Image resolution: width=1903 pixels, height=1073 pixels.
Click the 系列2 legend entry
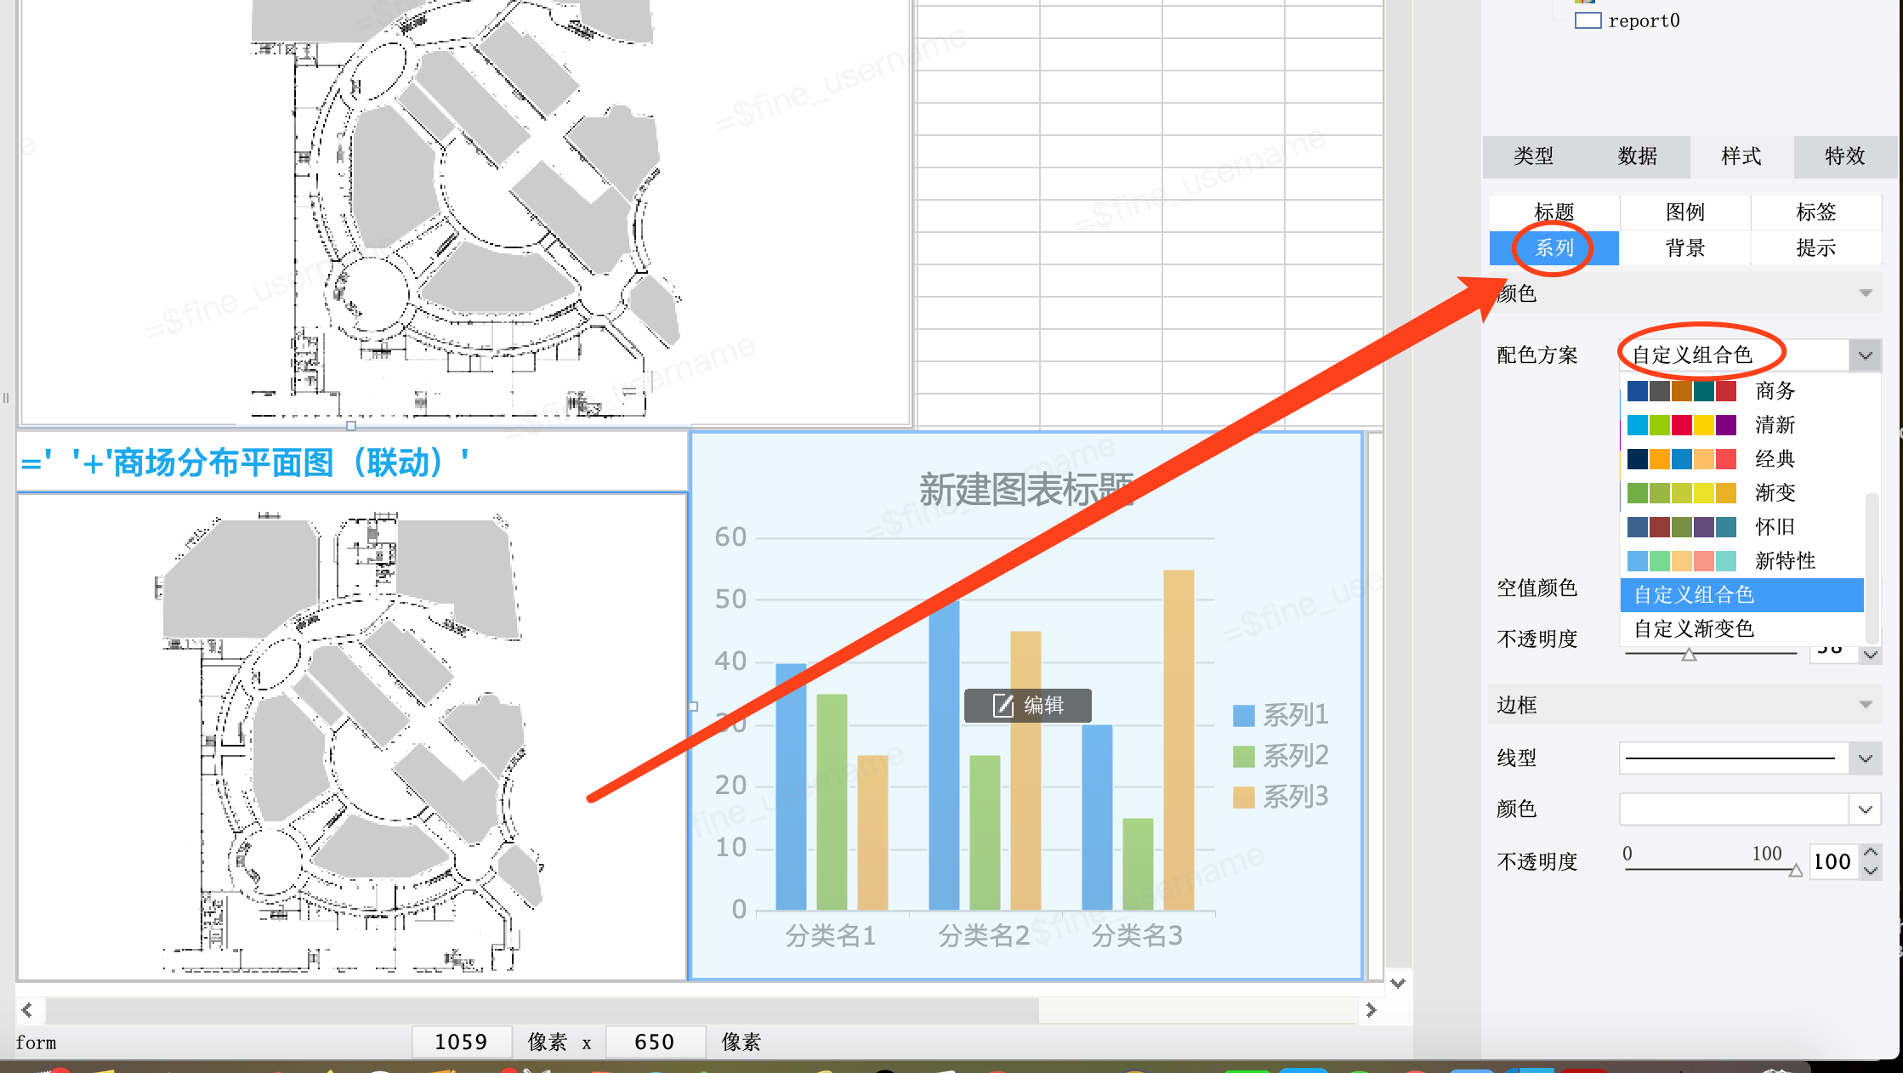1281,756
